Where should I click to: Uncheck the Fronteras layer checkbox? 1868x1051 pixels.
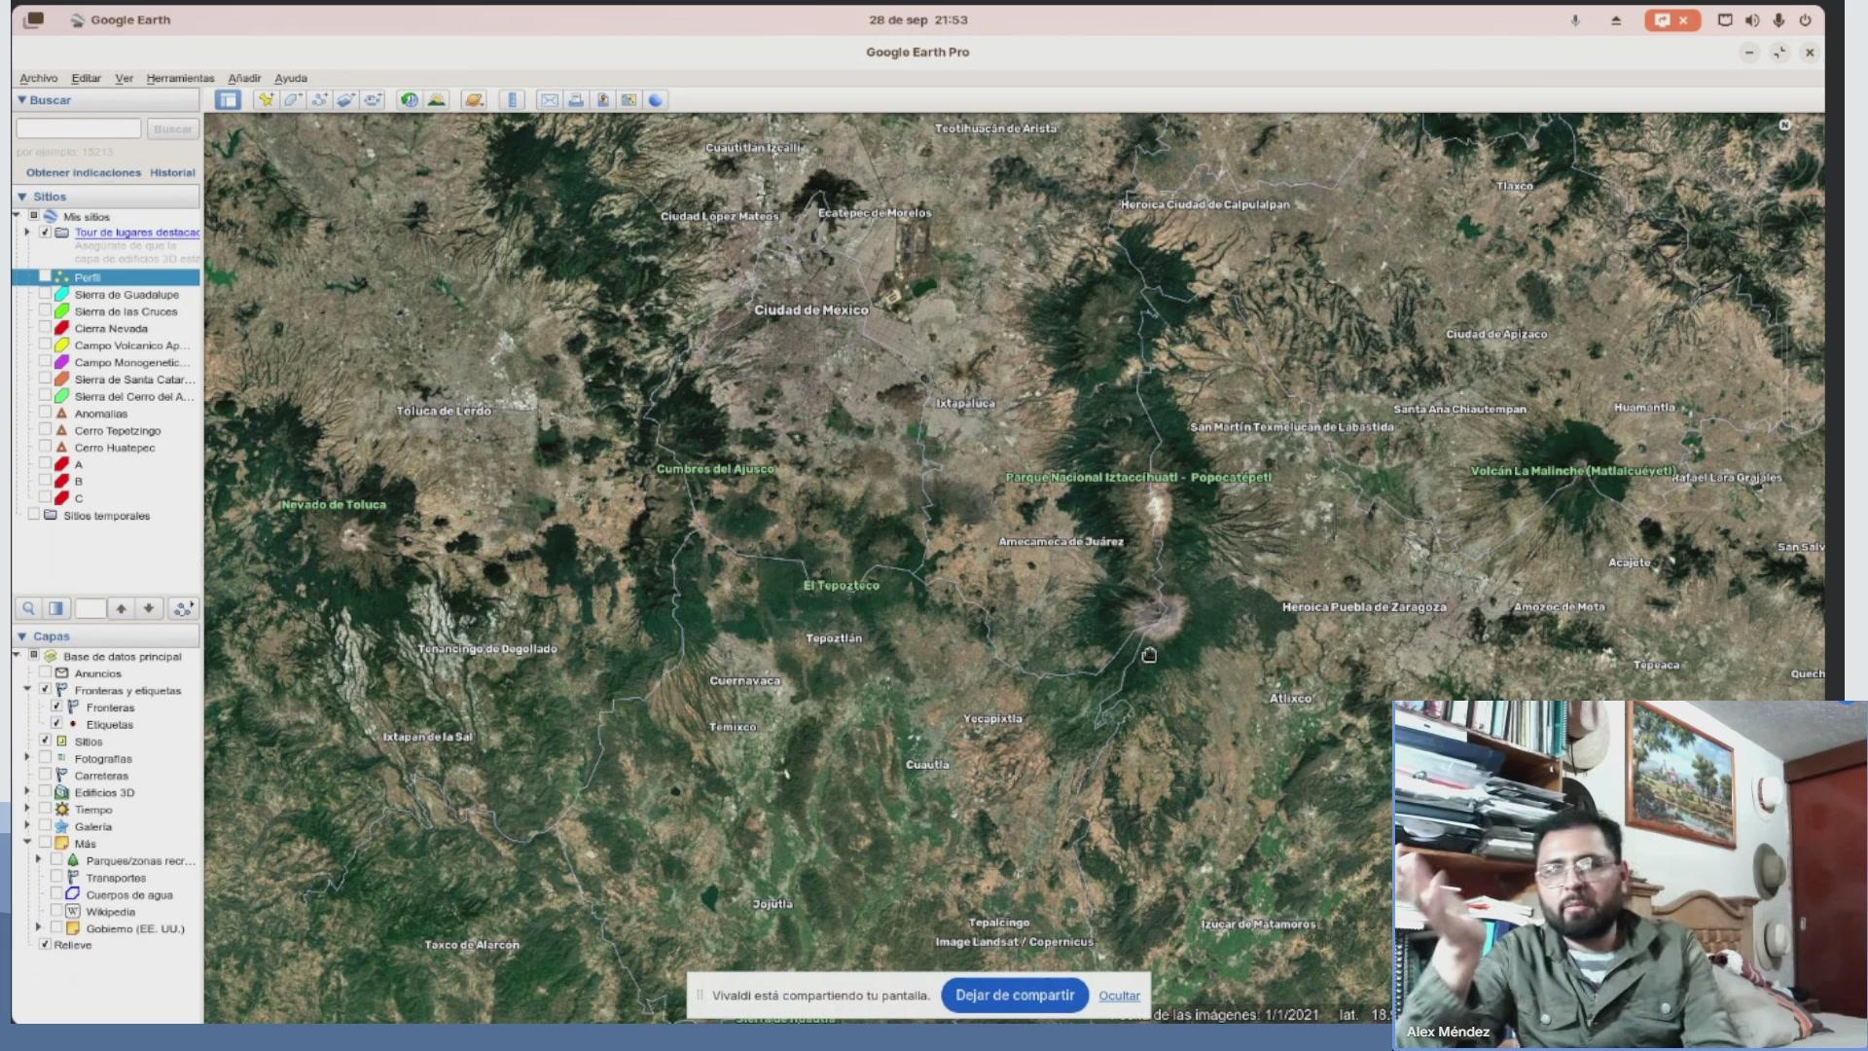56,707
